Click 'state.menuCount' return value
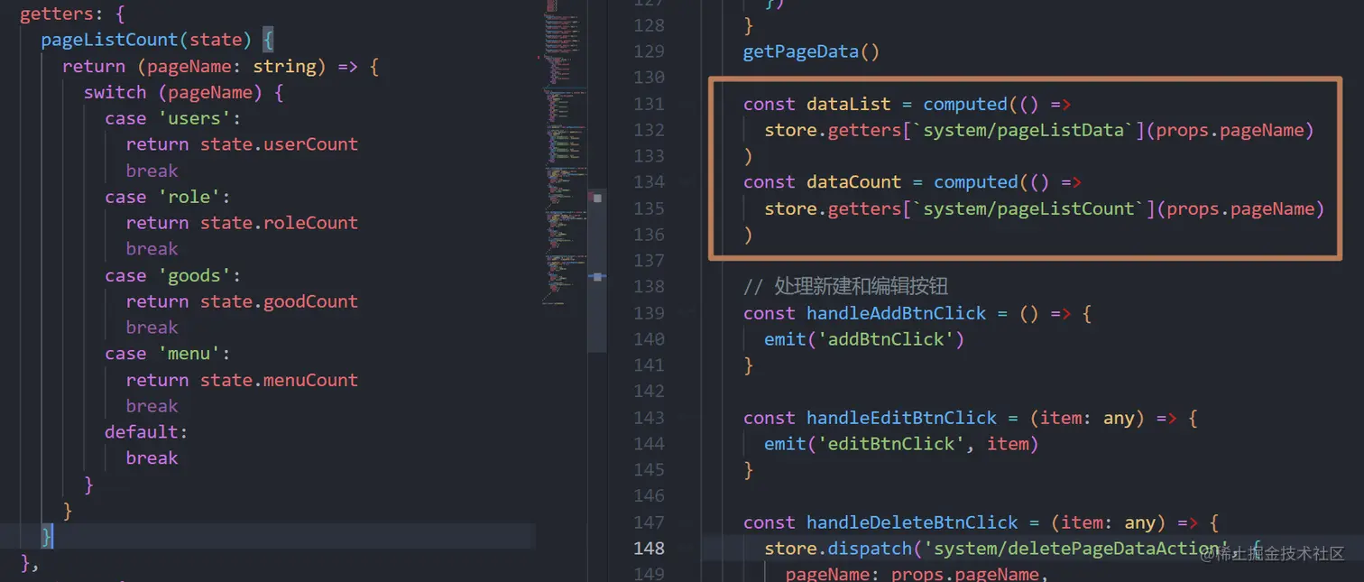This screenshot has width=1364, height=582. [279, 380]
